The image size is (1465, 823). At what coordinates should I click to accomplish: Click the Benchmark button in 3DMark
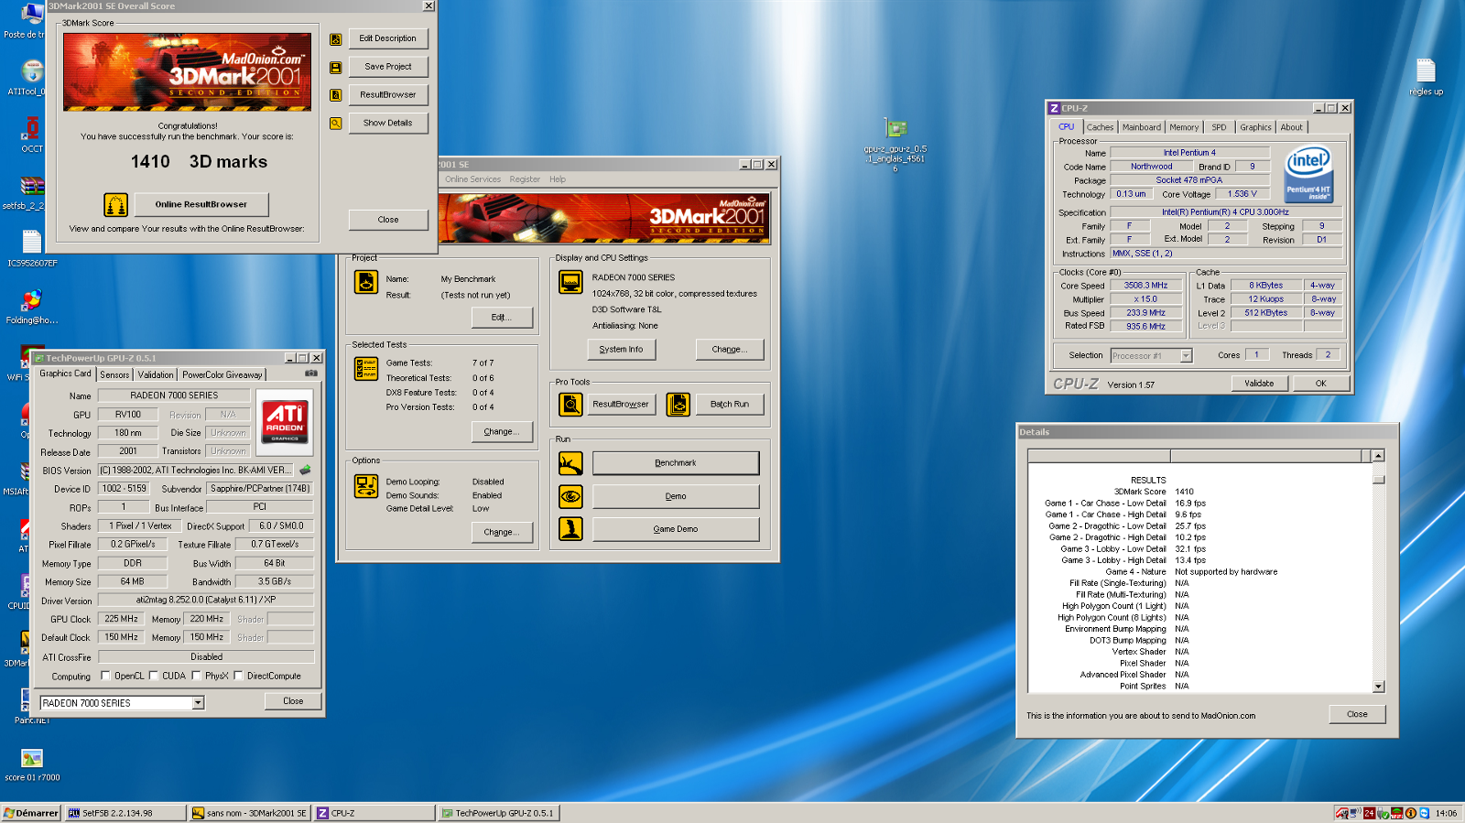click(676, 463)
